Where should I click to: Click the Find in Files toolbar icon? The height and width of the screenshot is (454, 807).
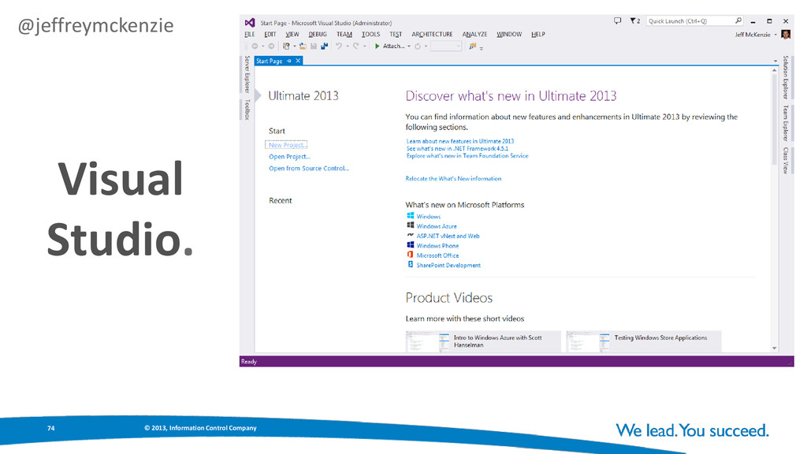[x=473, y=47]
